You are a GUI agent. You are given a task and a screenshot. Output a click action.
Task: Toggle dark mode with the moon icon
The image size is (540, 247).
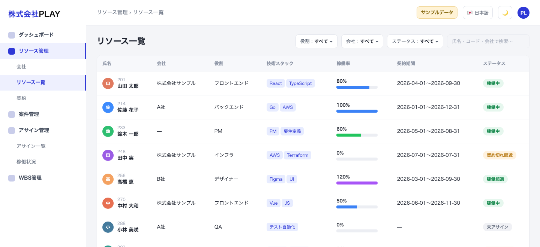coord(505,13)
